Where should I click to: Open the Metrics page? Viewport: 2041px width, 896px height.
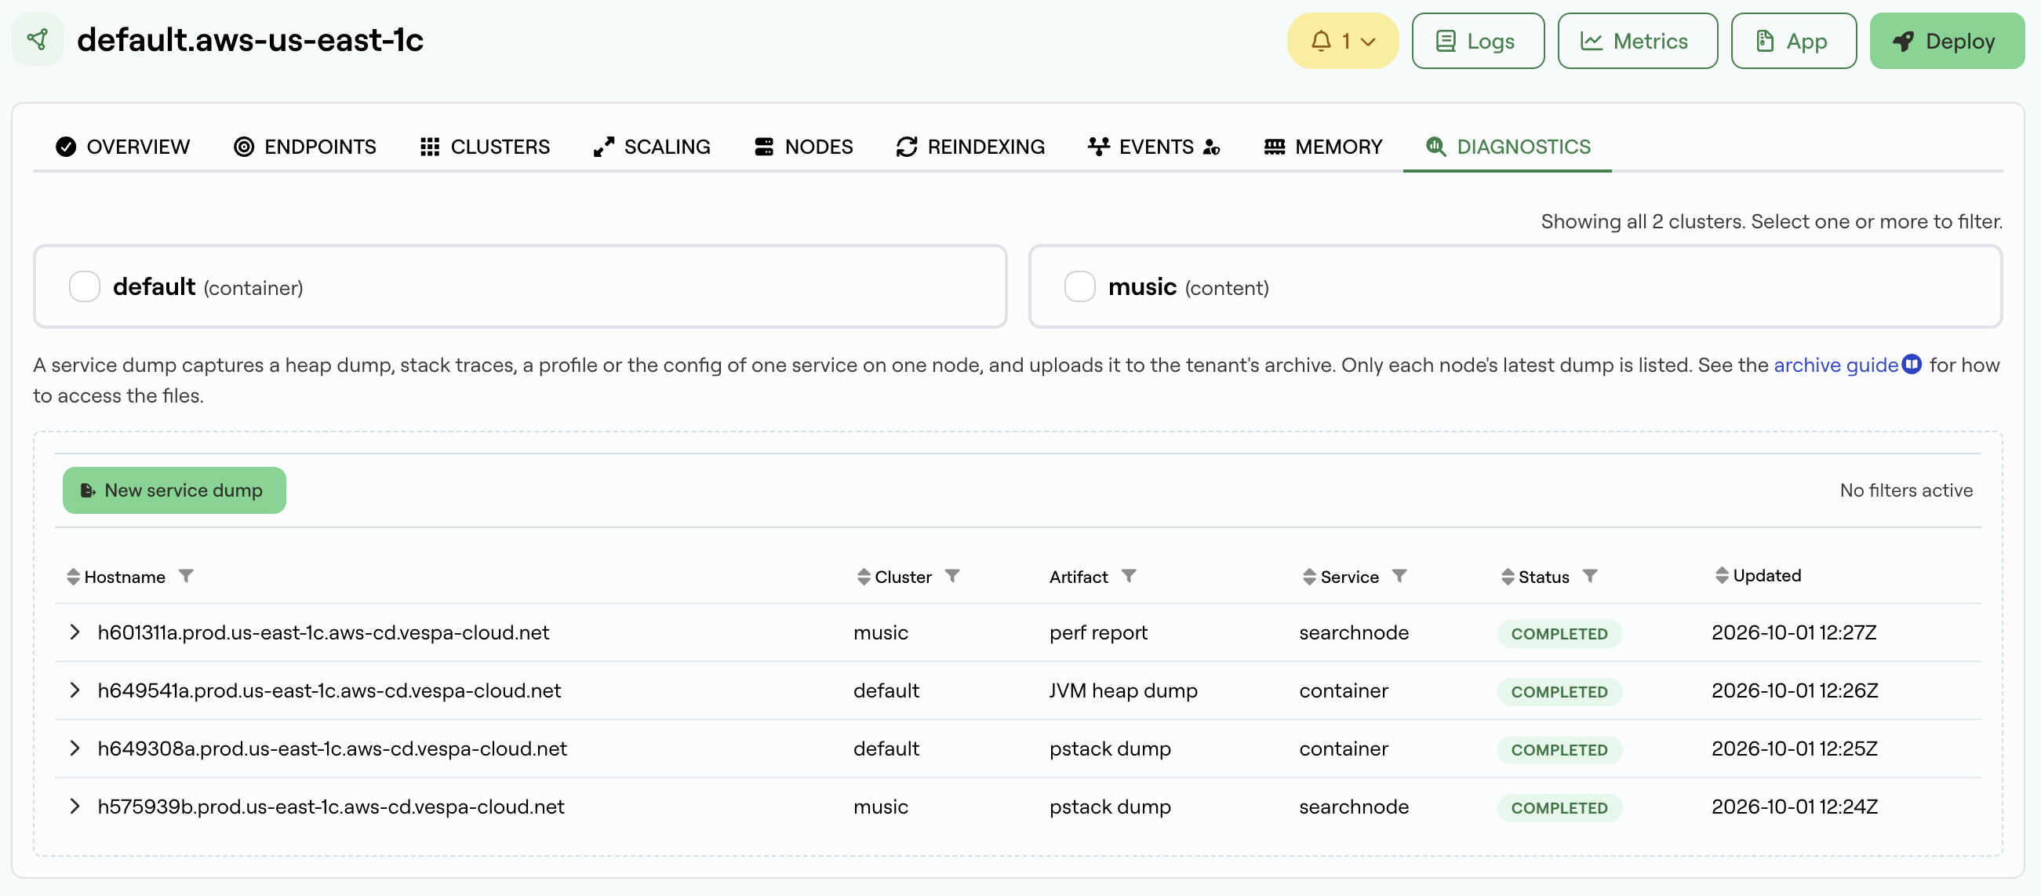(1637, 42)
